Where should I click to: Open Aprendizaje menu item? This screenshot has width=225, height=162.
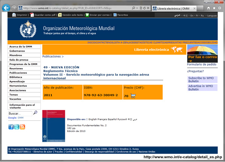click(24, 82)
